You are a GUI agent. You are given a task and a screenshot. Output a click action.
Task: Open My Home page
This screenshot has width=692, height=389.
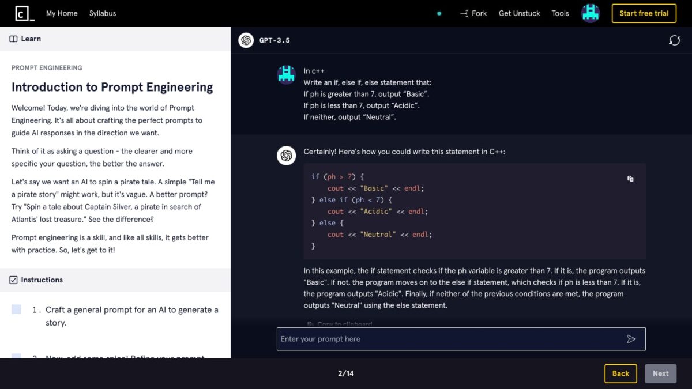(62, 13)
